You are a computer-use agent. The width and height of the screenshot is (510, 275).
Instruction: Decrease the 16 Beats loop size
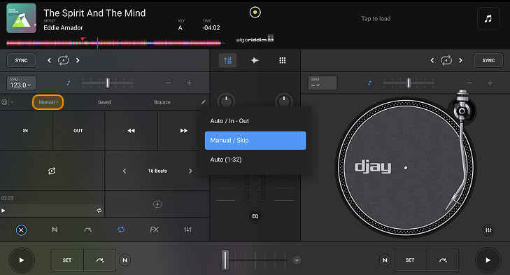[x=125, y=171]
